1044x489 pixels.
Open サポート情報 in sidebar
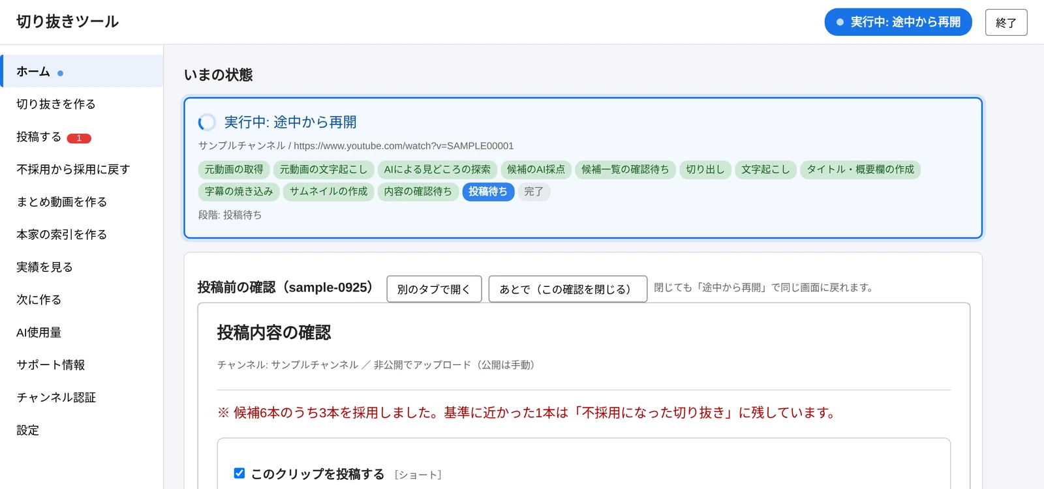(82, 364)
